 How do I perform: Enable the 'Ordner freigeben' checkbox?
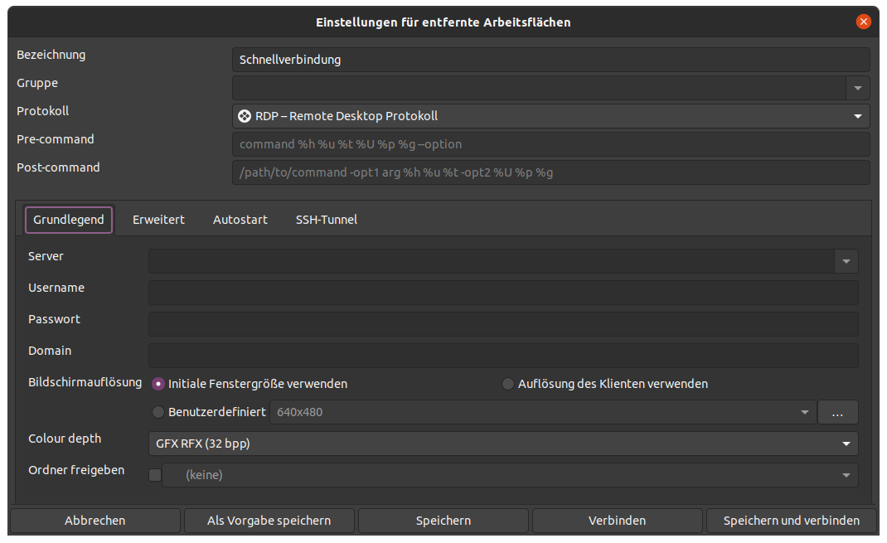pyautogui.click(x=155, y=475)
